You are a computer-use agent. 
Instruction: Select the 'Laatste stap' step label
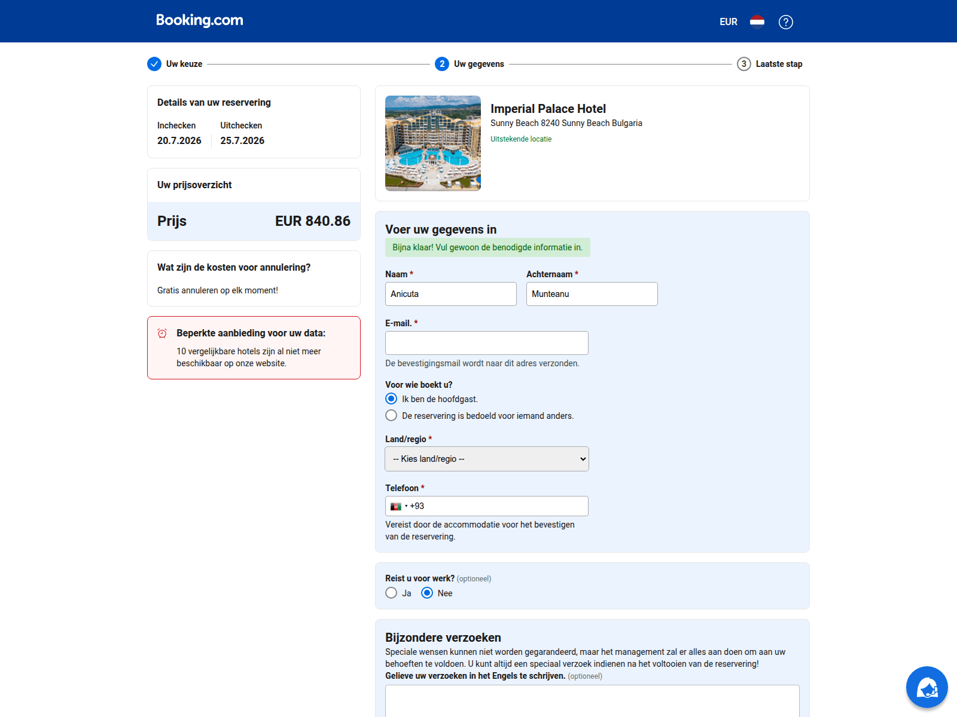[x=779, y=64]
